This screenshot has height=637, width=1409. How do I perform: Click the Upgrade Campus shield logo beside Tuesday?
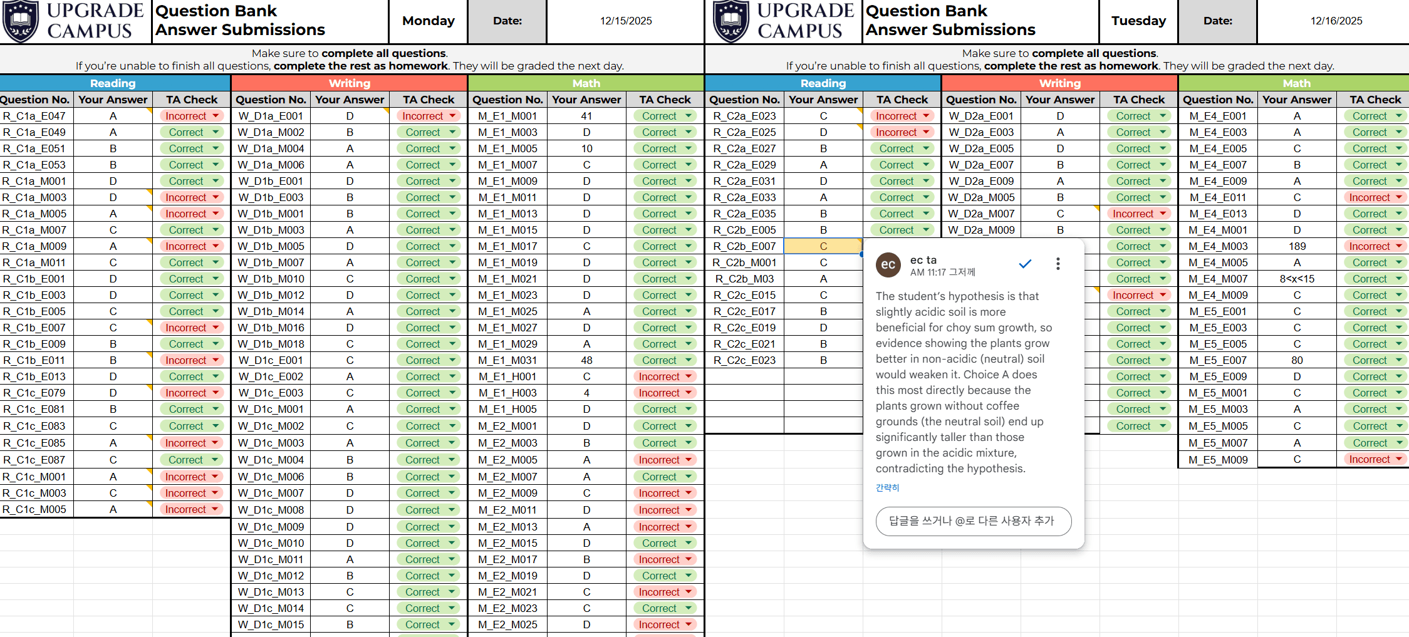click(x=731, y=21)
